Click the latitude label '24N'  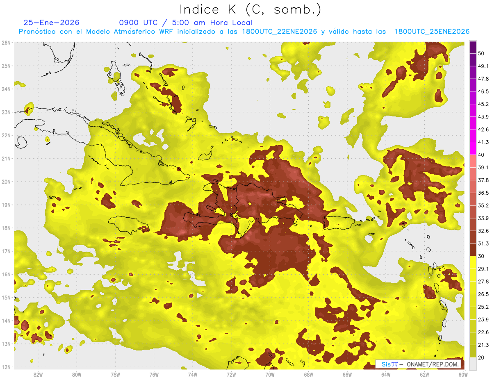coord(6,89)
